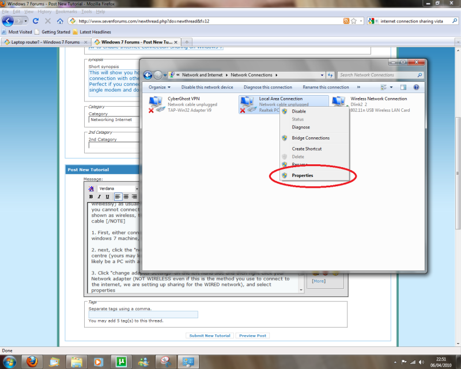Go to the Firefox home page
The width and height of the screenshot is (461, 369).
pyautogui.click(x=60, y=21)
